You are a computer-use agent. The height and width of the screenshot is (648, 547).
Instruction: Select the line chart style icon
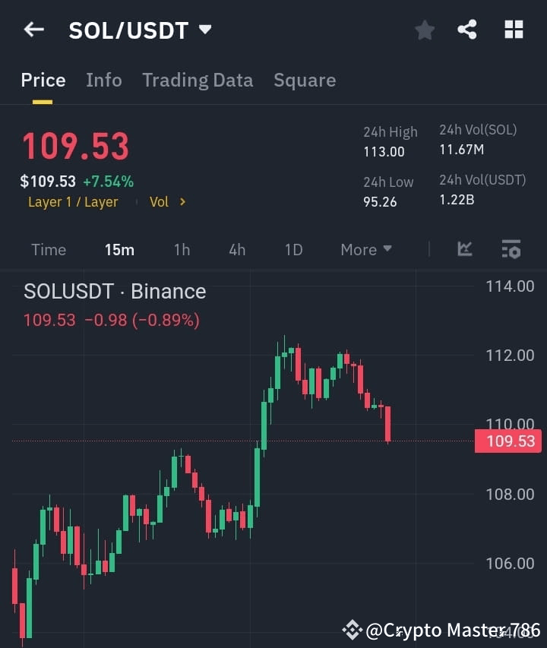pyautogui.click(x=464, y=248)
